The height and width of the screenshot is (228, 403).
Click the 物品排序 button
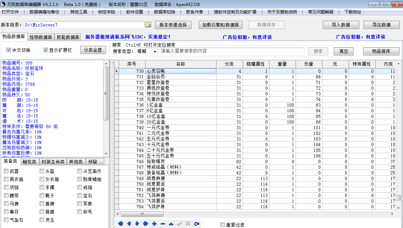381,51
